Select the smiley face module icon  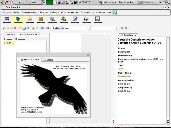coord(30,19)
